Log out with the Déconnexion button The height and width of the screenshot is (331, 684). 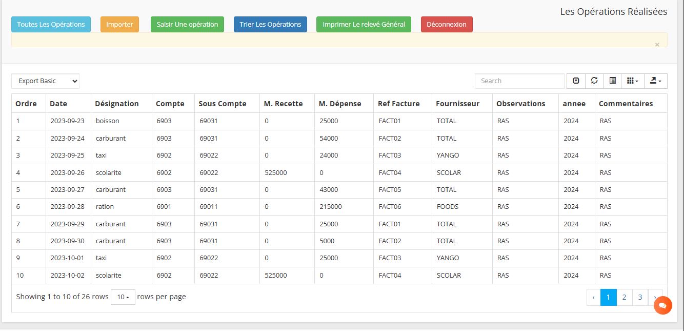[447, 24]
